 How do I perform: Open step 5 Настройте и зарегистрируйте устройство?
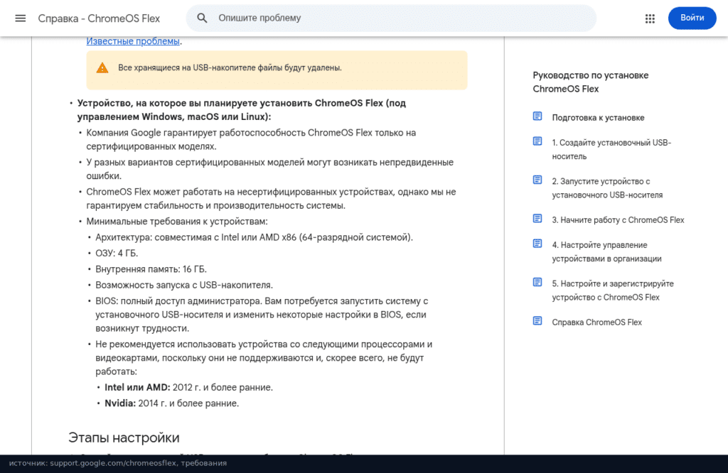click(x=613, y=290)
